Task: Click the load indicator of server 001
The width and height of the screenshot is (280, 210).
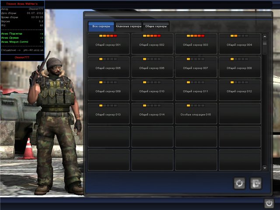Action: [108, 36]
